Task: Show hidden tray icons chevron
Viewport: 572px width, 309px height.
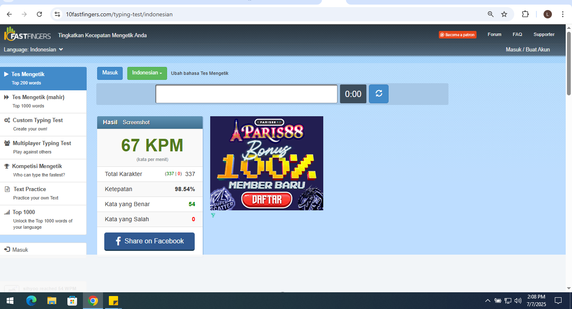Action: click(x=487, y=301)
